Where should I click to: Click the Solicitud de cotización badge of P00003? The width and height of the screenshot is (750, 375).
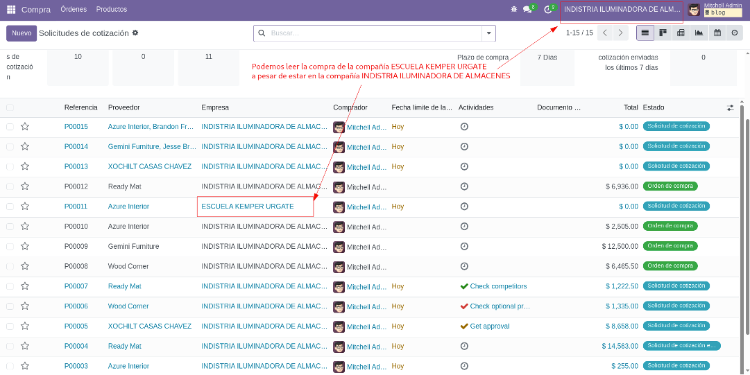[x=676, y=365]
